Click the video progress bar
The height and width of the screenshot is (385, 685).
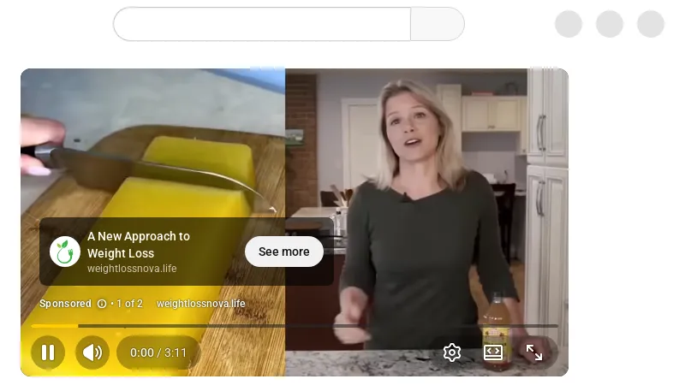(x=295, y=326)
